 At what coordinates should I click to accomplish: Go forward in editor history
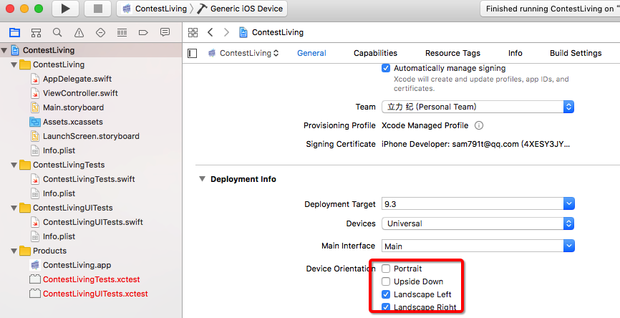226,32
